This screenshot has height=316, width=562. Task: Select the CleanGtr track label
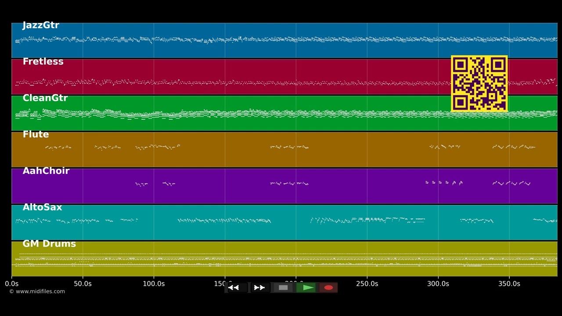coord(45,98)
